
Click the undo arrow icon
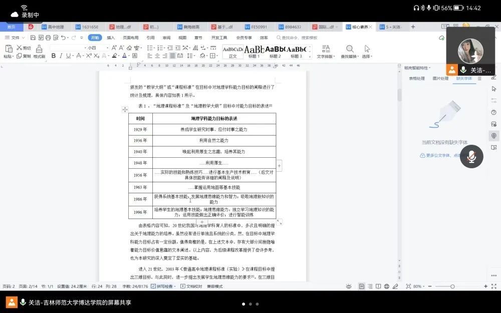point(65,38)
